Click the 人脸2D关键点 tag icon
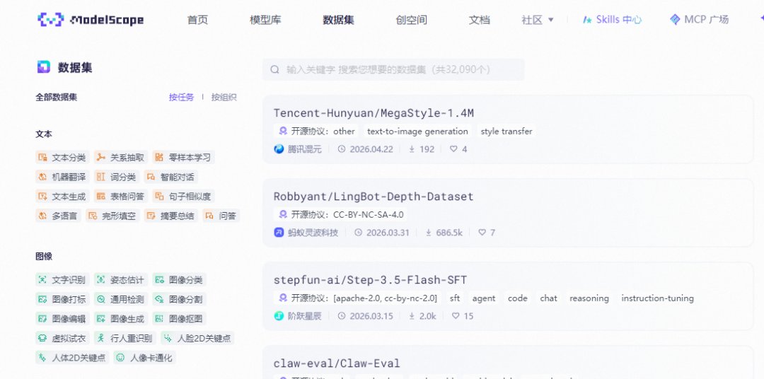The height and width of the screenshot is (379, 764). [168, 338]
